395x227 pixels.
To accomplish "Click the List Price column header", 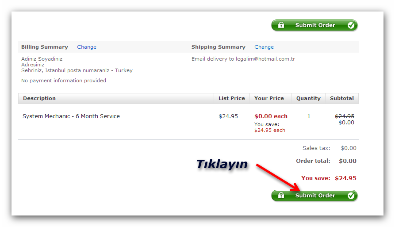I will pyautogui.click(x=232, y=98).
